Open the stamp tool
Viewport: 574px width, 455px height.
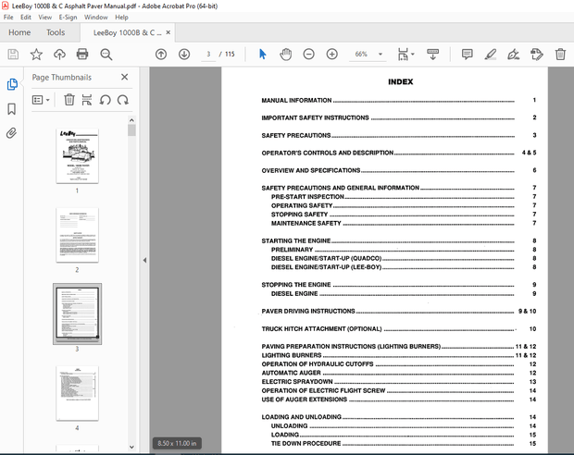pyautogui.click(x=537, y=55)
